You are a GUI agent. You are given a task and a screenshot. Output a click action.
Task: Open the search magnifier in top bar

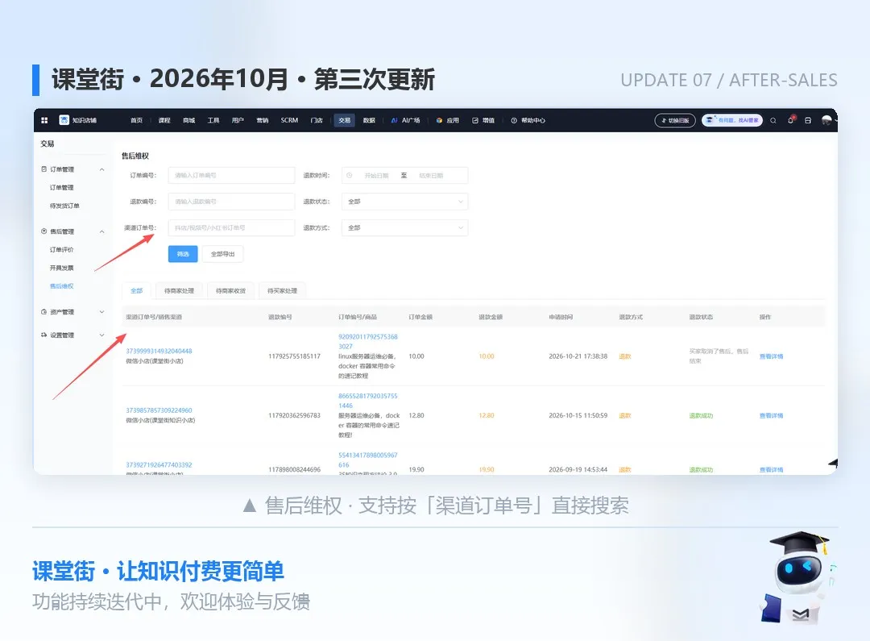[x=773, y=120]
